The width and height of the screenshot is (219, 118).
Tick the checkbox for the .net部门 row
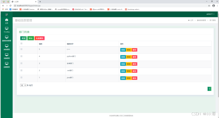click(x=21, y=70)
